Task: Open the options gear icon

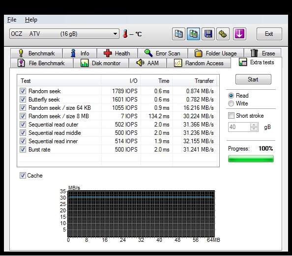Action: [223, 34]
